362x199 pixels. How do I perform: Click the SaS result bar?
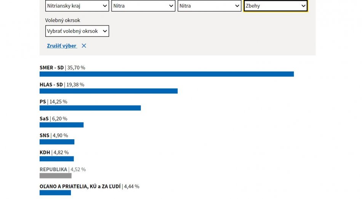coord(61,125)
